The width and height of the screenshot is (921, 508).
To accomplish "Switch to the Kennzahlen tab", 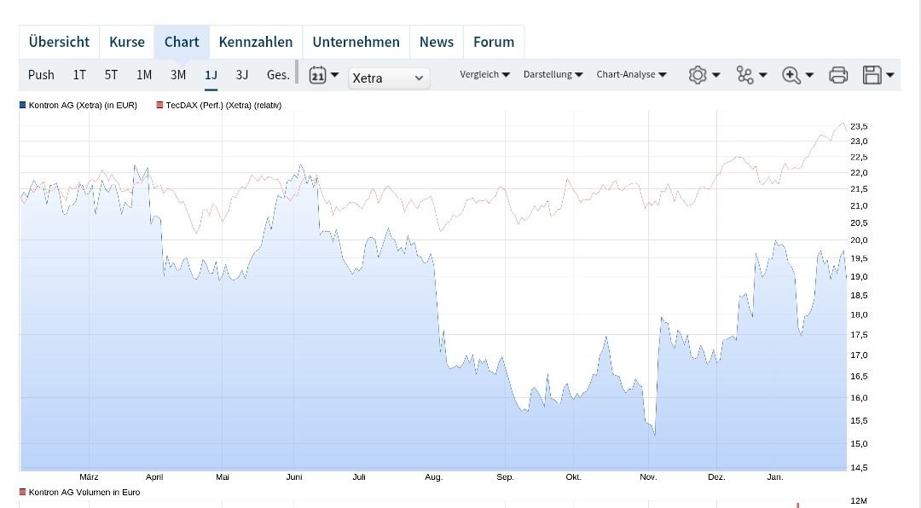I will coord(255,41).
